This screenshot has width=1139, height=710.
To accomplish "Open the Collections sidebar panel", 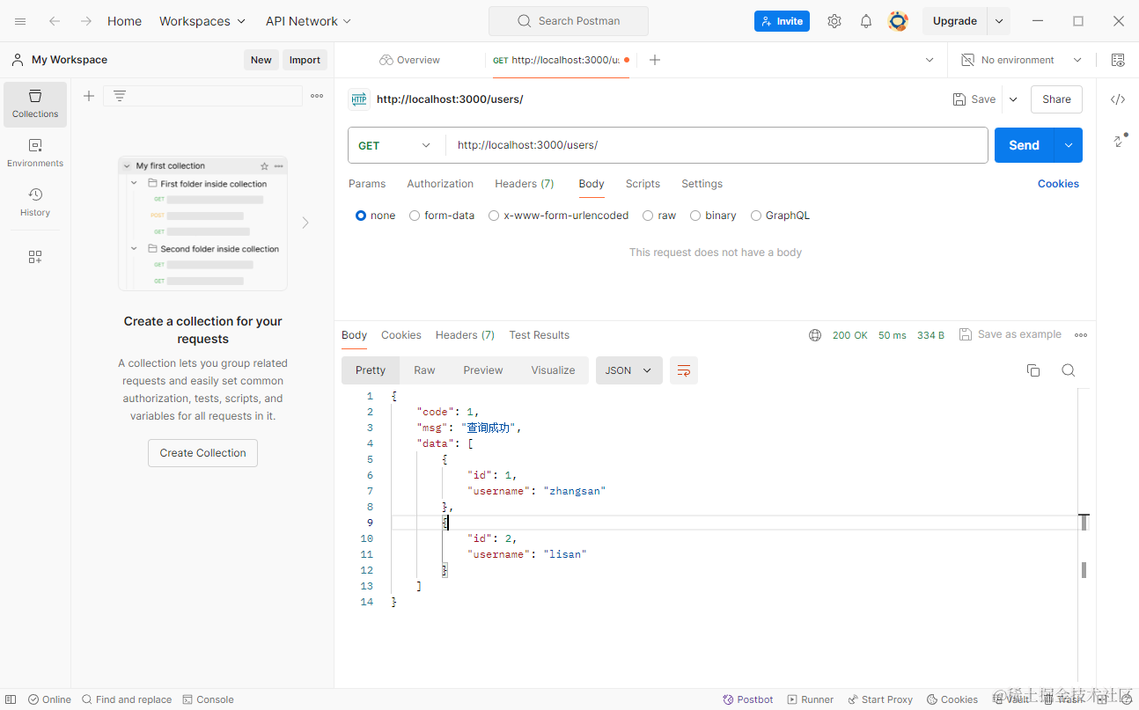I will click(x=35, y=104).
